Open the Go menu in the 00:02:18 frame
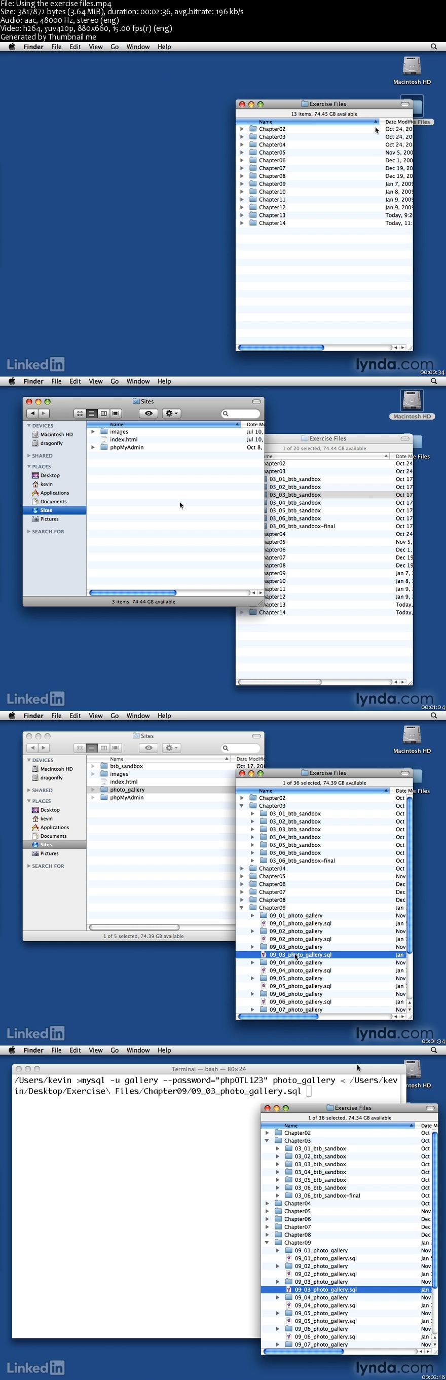 pyautogui.click(x=114, y=1050)
